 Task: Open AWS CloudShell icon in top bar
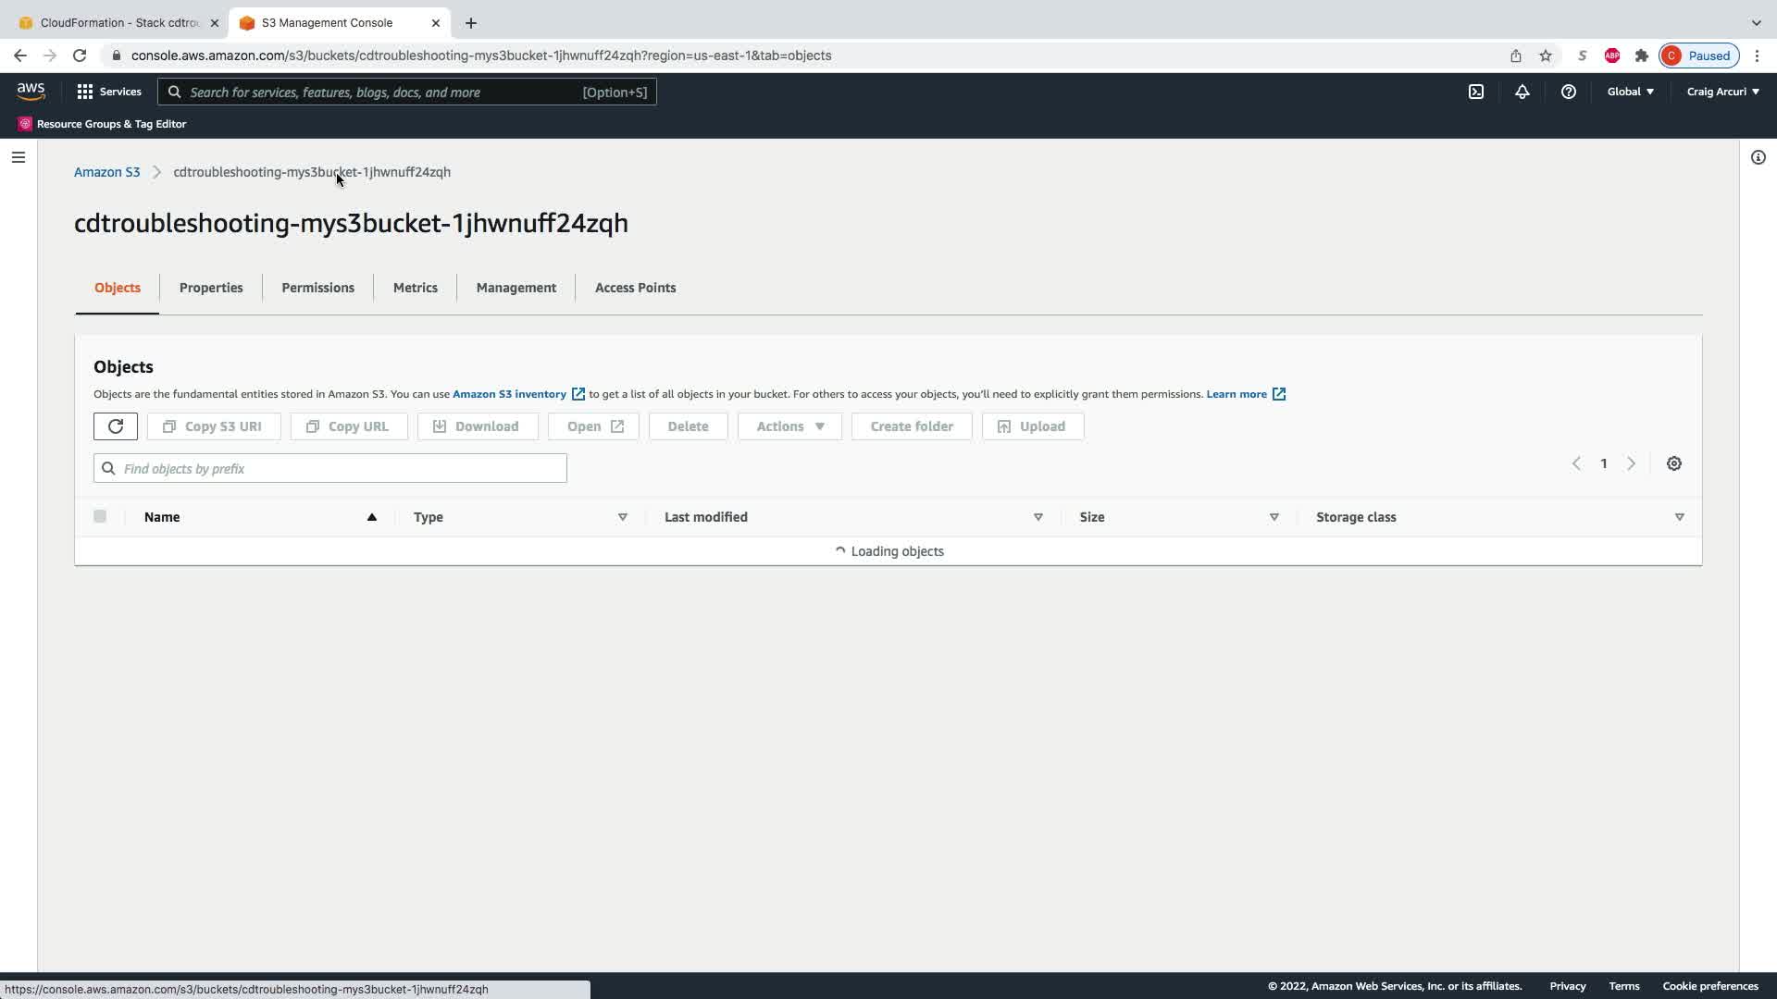(1476, 92)
